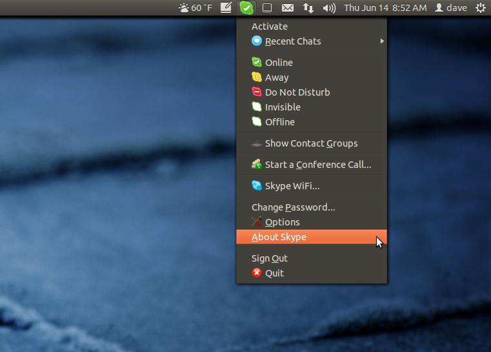Open Skype WiFi entry
491x352 pixels.
pyautogui.click(x=312, y=186)
